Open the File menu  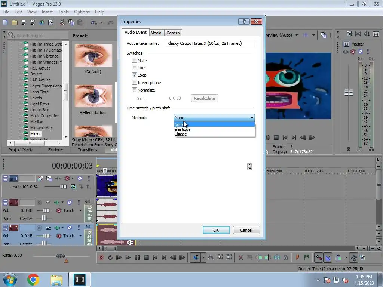coord(6,12)
